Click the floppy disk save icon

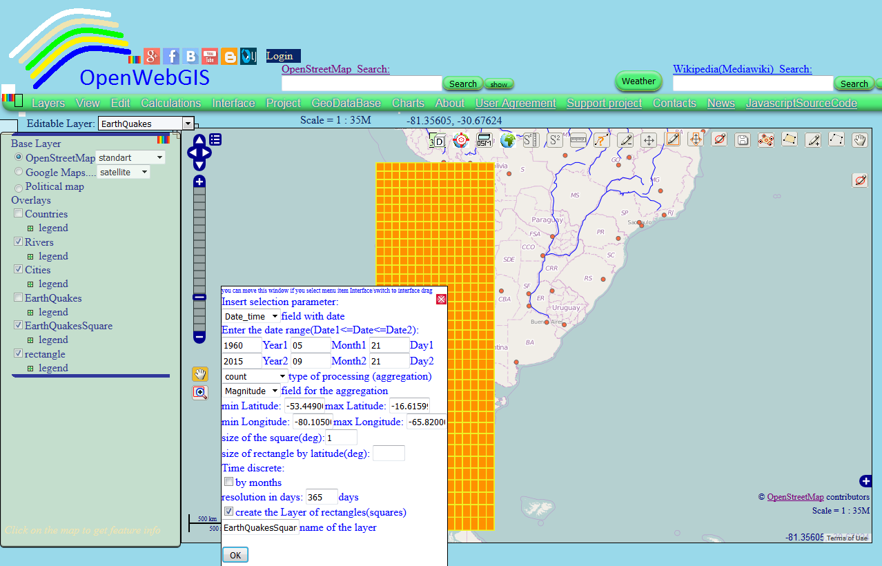coord(743,140)
